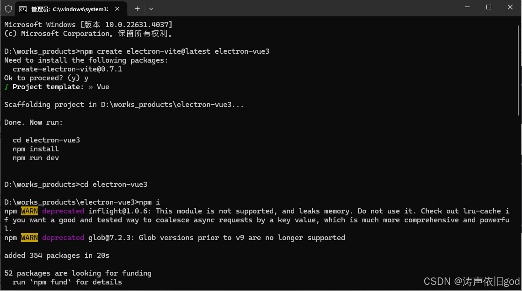Close the C:\windows\system32 tab
Viewport: 522px width, 291px height.
coord(117,9)
